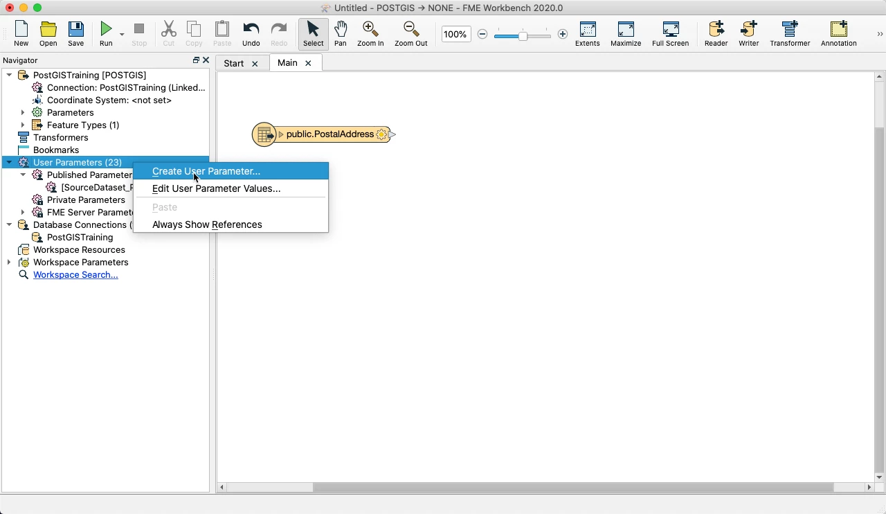Click the minus button beside zoom slider

483,34
